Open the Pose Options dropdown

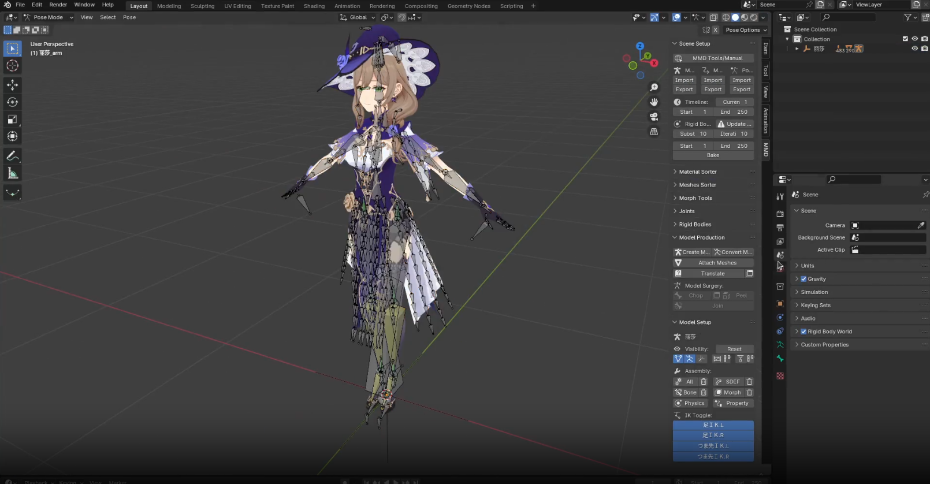click(x=746, y=30)
